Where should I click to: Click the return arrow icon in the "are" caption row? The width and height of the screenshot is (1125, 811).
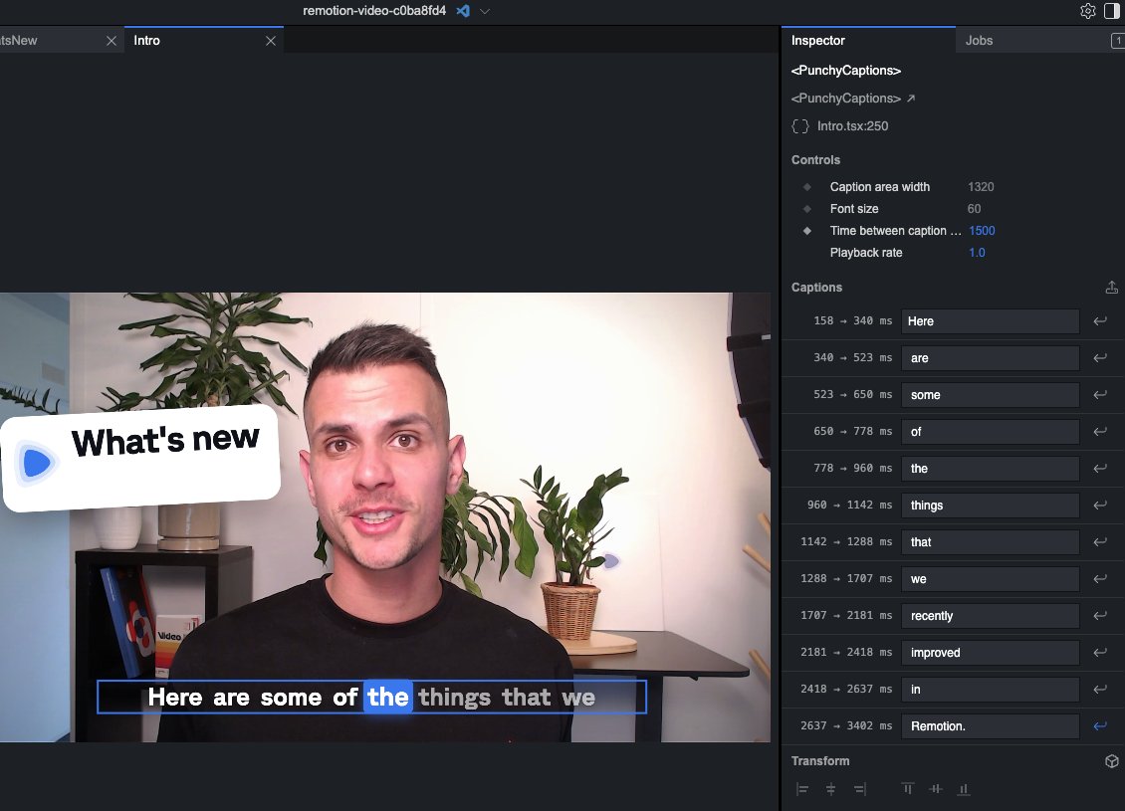tap(1100, 358)
